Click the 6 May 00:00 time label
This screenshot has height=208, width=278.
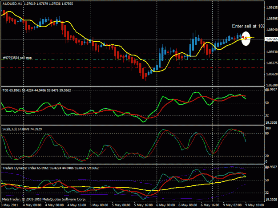click(x=165, y=205)
